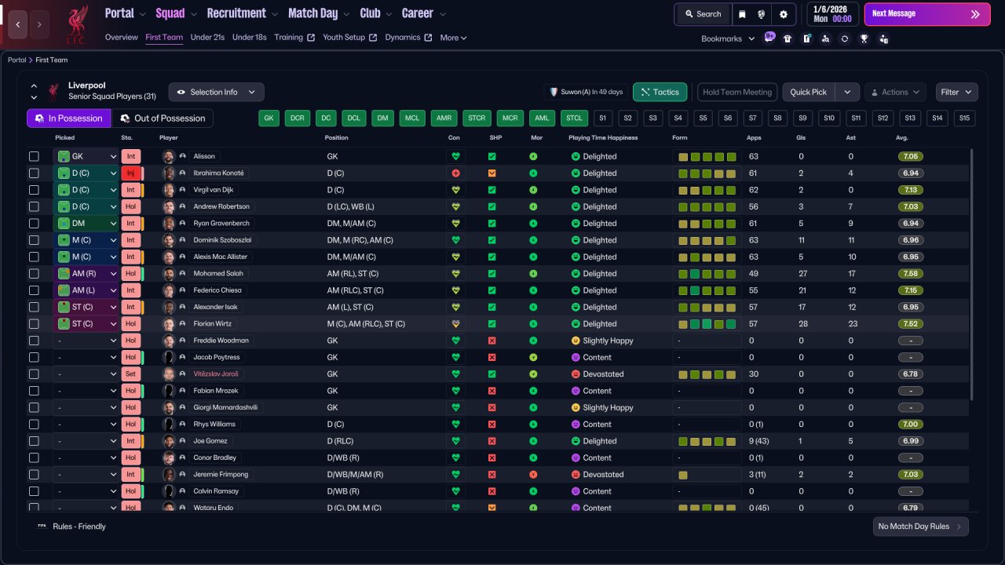The height and width of the screenshot is (565, 1005).
Task: Expand the Filter dropdown
Action: pyautogui.click(x=957, y=92)
